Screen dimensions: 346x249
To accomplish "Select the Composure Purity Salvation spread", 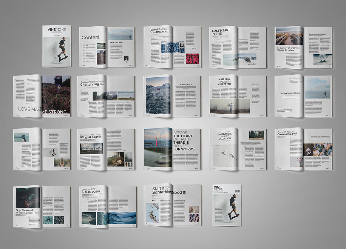I will point(237,149).
